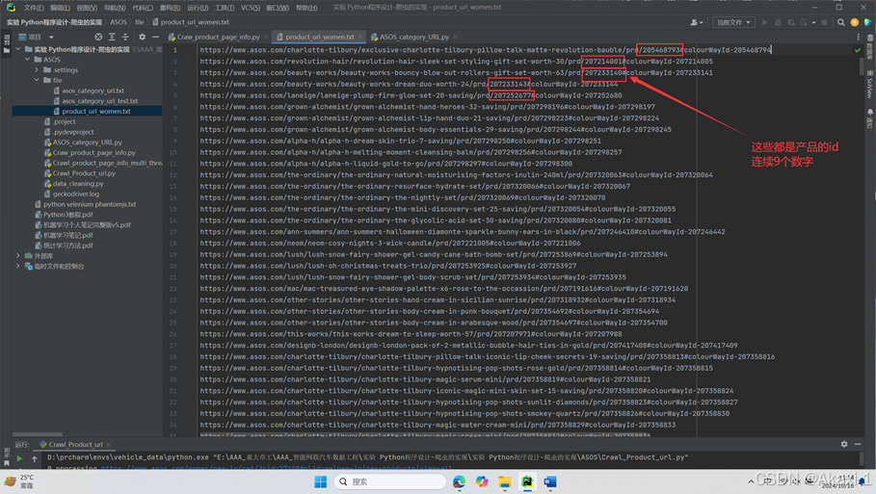Collapse the file folder in project tree
The image size is (876, 494).
[37, 80]
